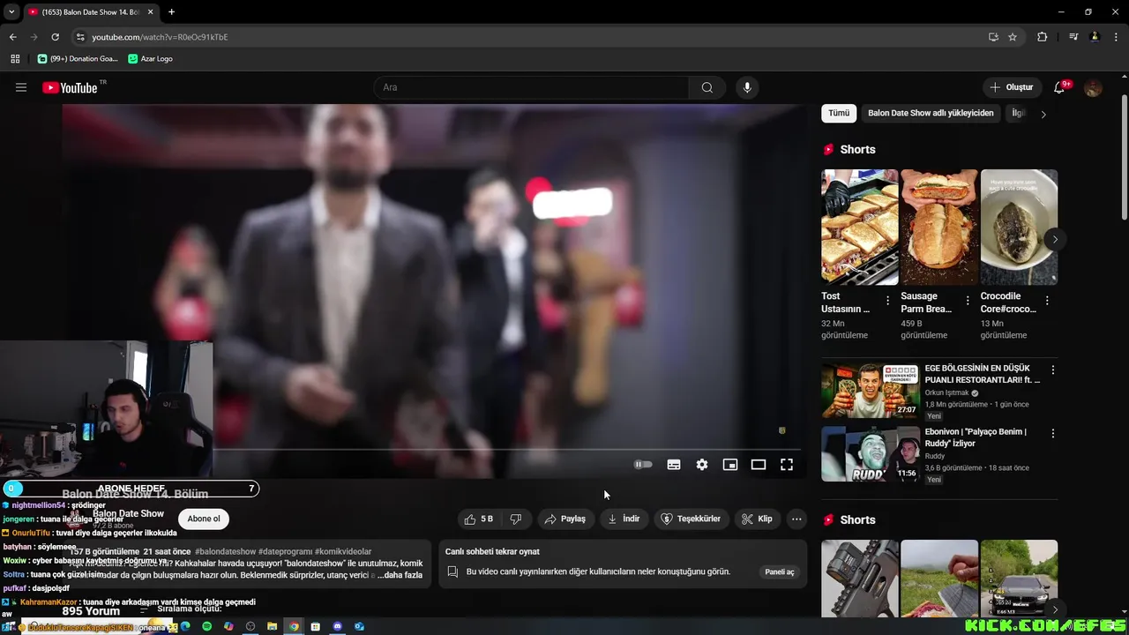1129x635 pixels.
Task: Open Azar Logo bookmark
Action: pos(150,58)
